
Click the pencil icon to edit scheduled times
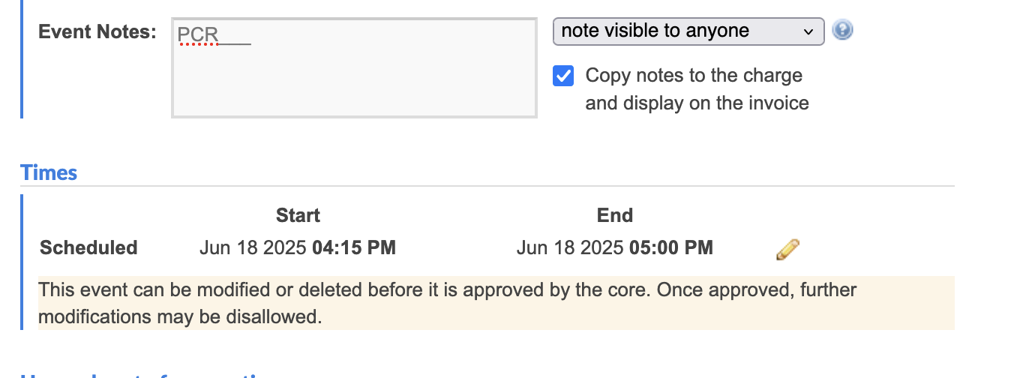tap(787, 250)
